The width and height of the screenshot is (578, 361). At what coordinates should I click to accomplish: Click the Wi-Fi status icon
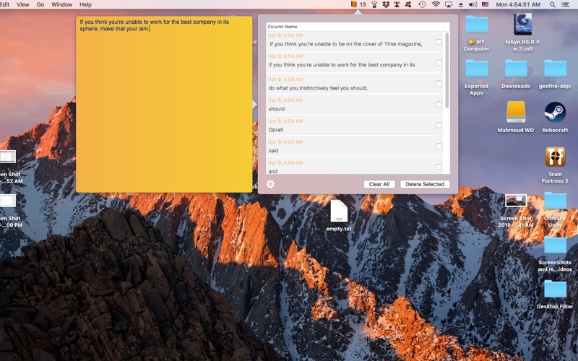[x=436, y=4]
